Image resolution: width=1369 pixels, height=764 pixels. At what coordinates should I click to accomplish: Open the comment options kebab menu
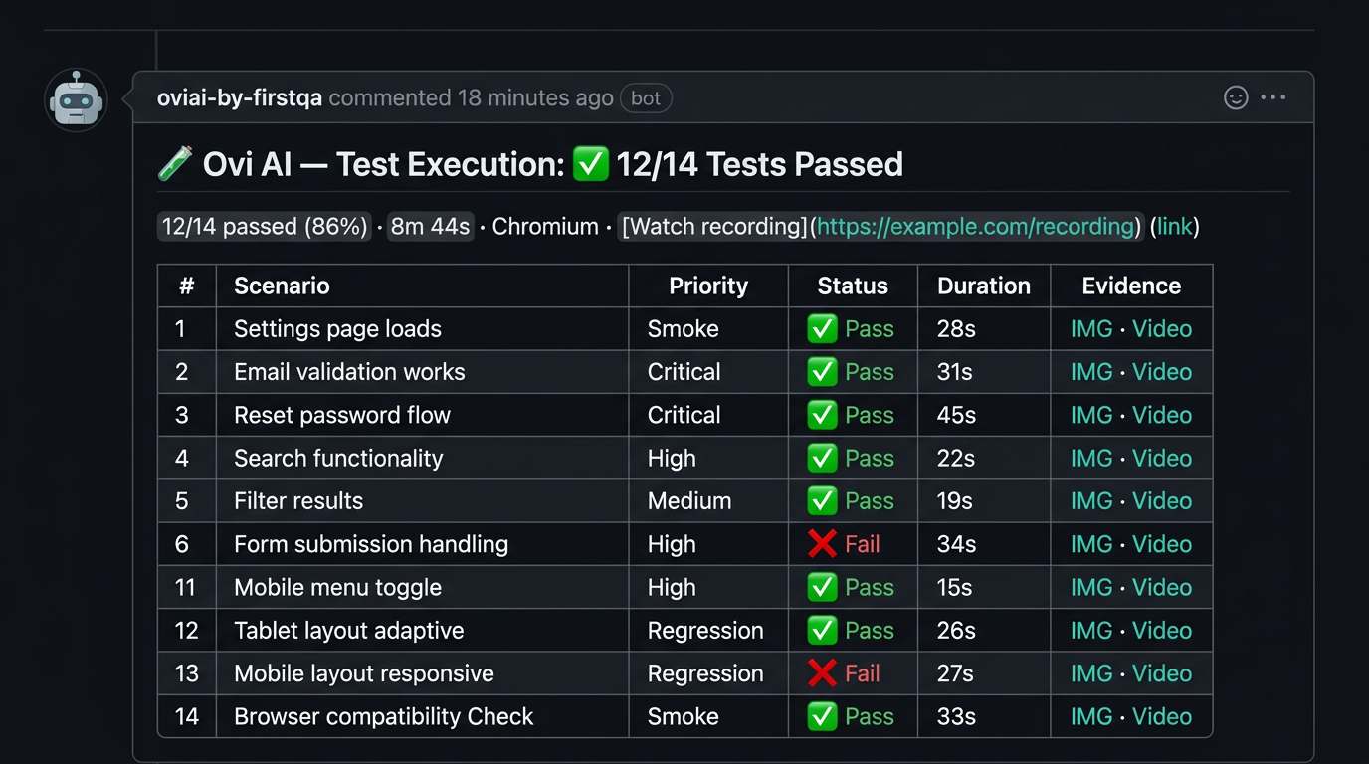(1274, 97)
